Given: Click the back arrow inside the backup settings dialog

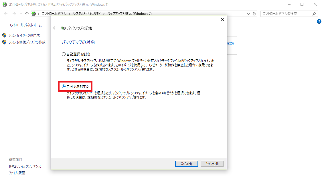Looking at the screenshot, I should [x=55, y=28].
